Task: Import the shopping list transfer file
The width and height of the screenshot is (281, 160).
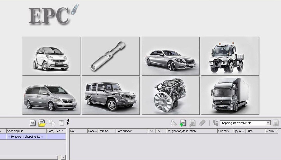Action: click(x=276, y=123)
